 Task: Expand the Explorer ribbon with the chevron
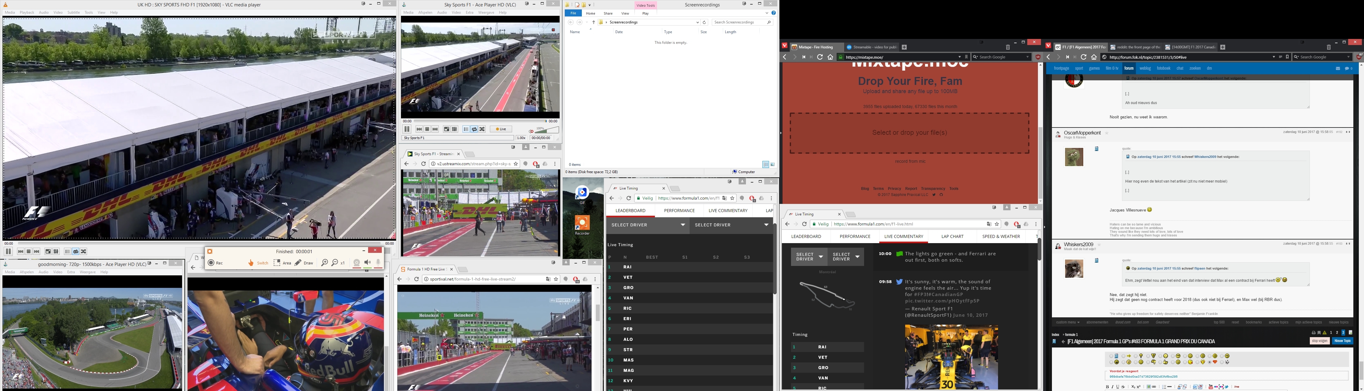coord(767,13)
